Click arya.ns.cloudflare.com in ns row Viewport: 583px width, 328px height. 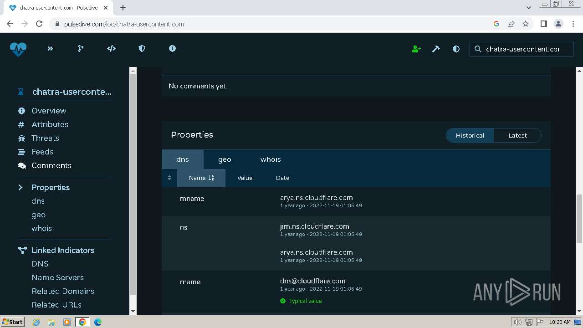(317, 252)
